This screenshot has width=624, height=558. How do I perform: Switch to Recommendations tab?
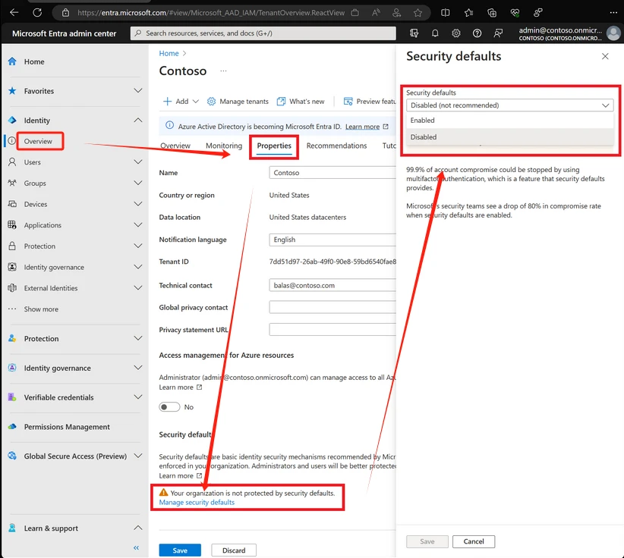coord(337,146)
